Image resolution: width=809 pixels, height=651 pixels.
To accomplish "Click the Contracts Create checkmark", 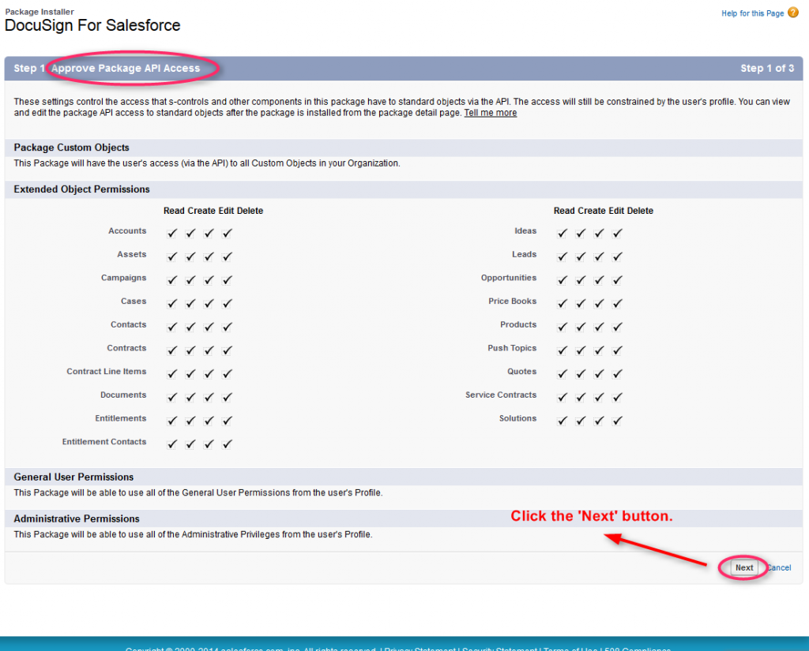I will 190,350.
